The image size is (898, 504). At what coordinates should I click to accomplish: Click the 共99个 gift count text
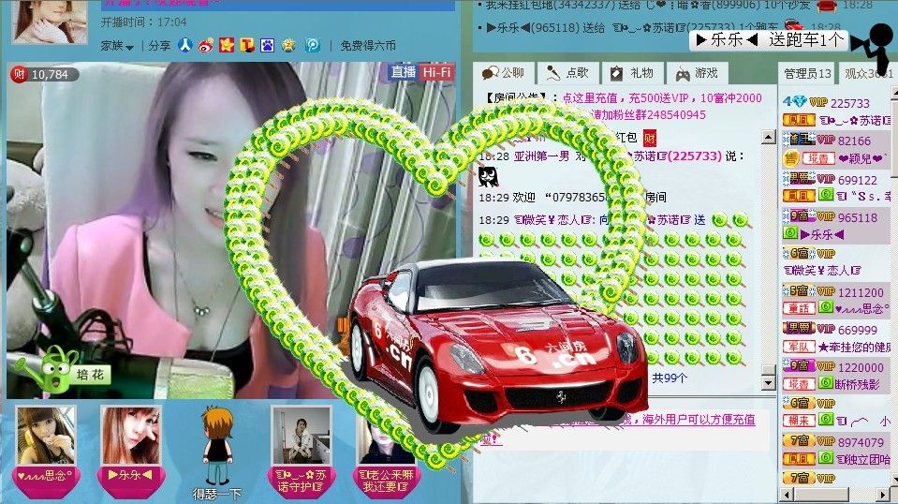coord(670,378)
